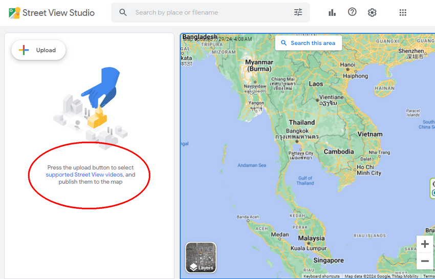
Task: Click the Ho Chi Minh City label
Action: pos(369,170)
